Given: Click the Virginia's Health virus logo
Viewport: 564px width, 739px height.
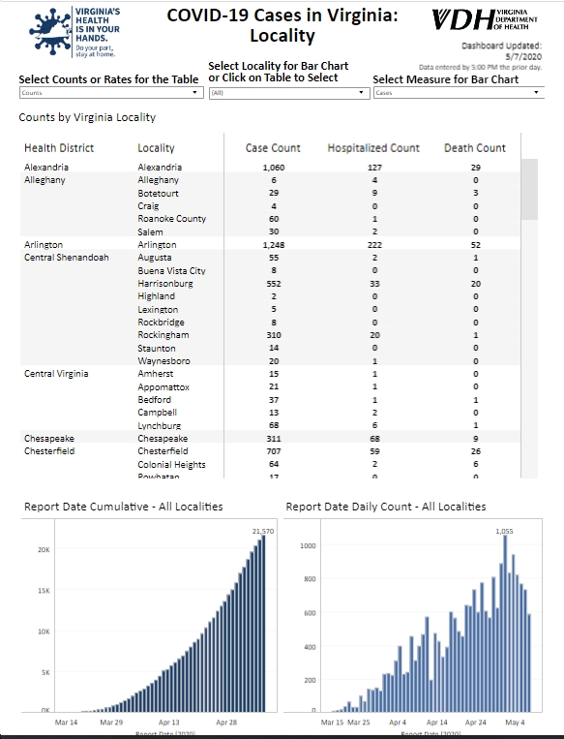Looking at the screenshot, I should (x=51, y=32).
